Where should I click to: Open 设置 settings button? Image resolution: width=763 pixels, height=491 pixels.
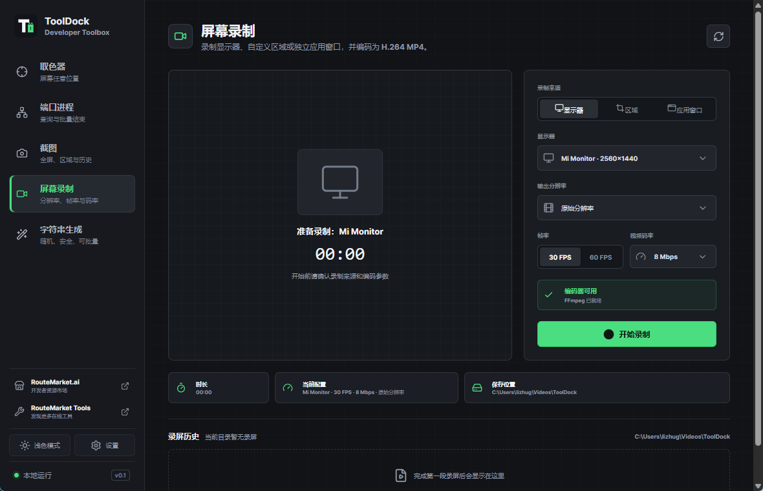coord(105,445)
